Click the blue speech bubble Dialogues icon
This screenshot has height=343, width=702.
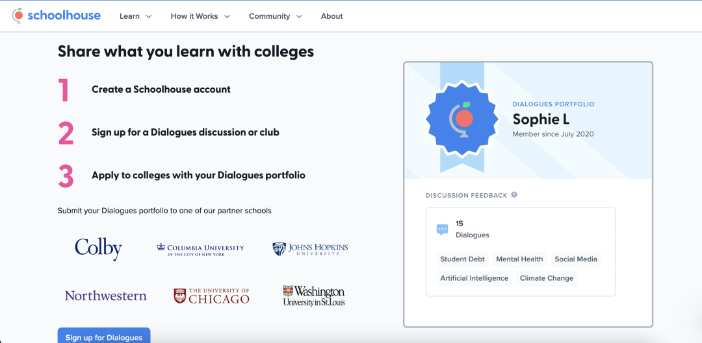442,230
